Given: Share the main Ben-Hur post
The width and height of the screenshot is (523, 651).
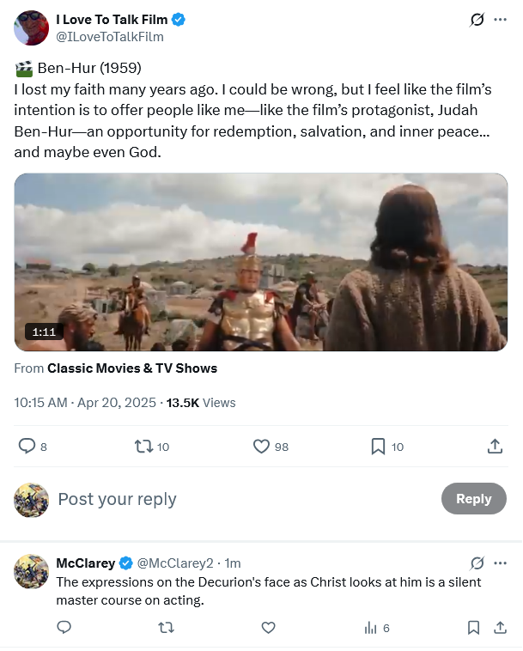Looking at the screenshot, I should pos(495,447).
